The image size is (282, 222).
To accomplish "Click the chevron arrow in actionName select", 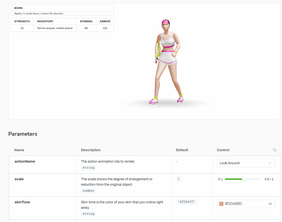I will (269, 163).
